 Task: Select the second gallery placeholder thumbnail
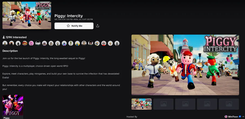click(x=163, y=104)
